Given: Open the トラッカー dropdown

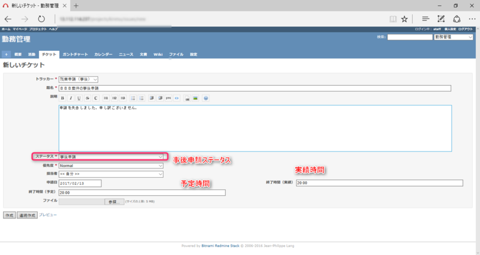Looking at the screenshot, I should coord(79,79).
